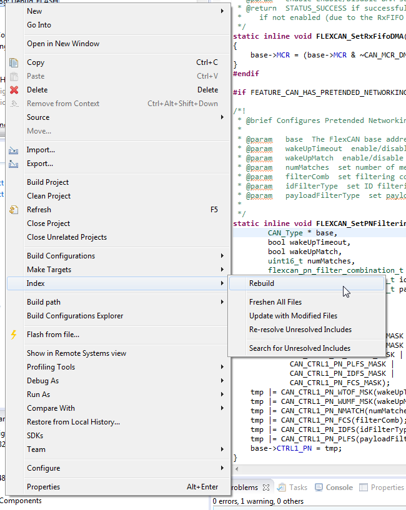The image size is (406, 510).
Task: Open project Properties from context menu
Action: coord(118,487)
